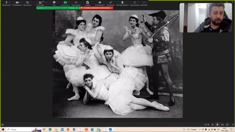The height and width of the screenshot is (132, 235).
Task: Open AI Companion sparkle icon
Action: click(x=100, y=3)
